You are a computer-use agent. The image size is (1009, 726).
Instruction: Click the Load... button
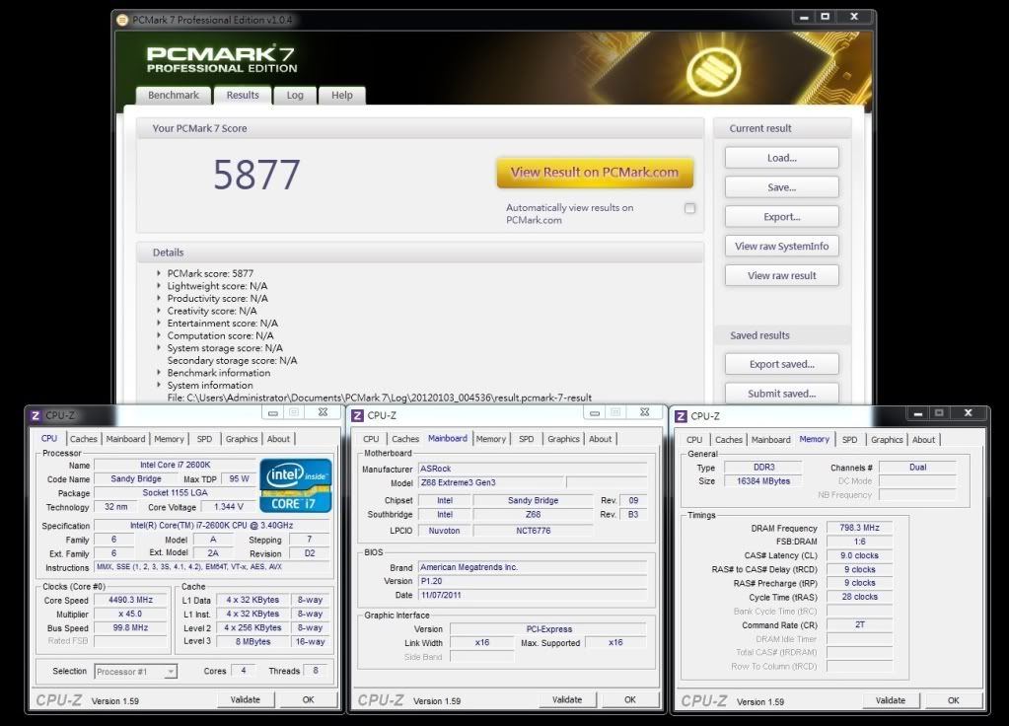782,158
